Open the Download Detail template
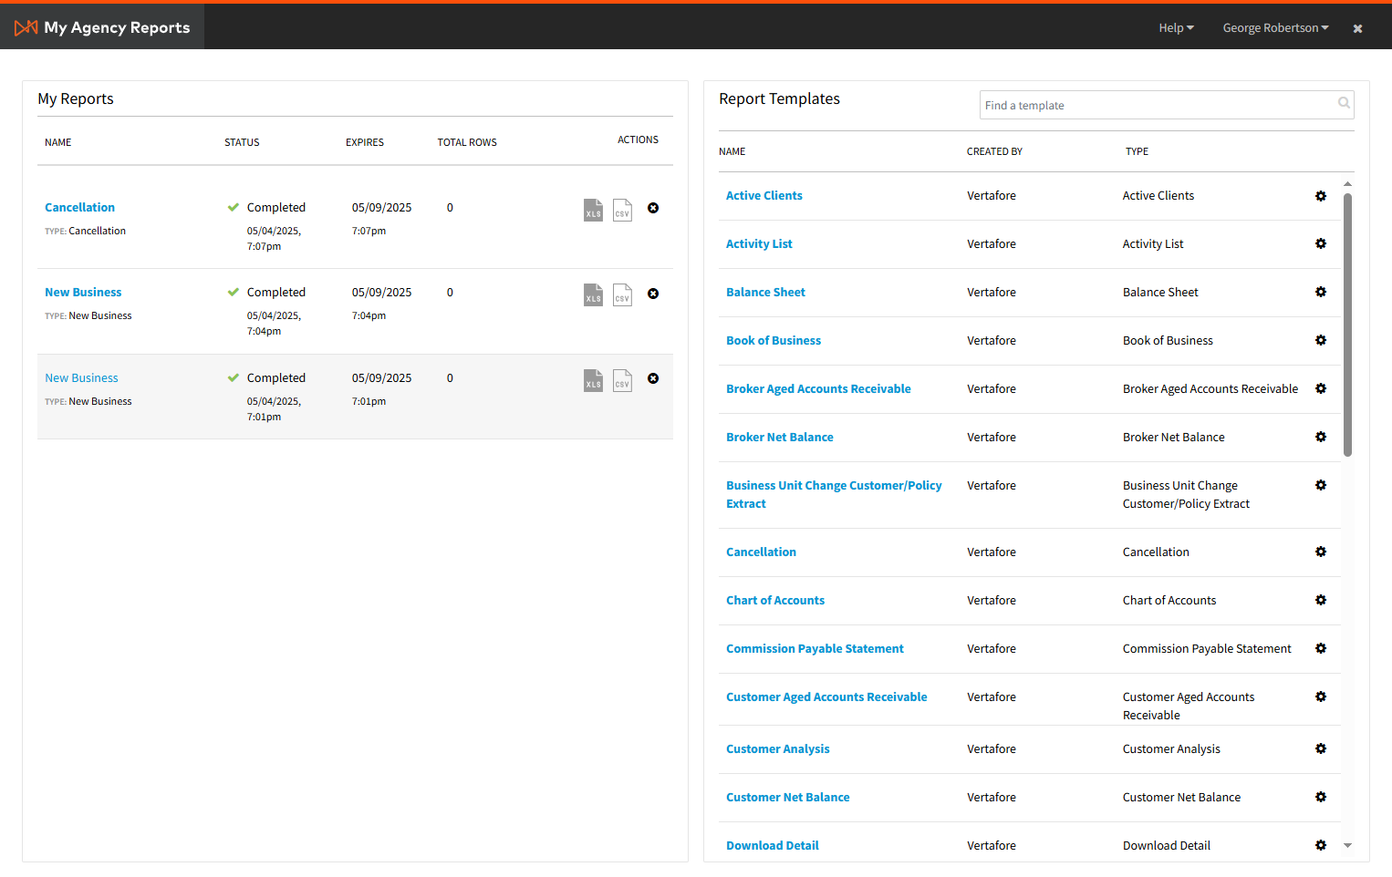 (773, 846)
